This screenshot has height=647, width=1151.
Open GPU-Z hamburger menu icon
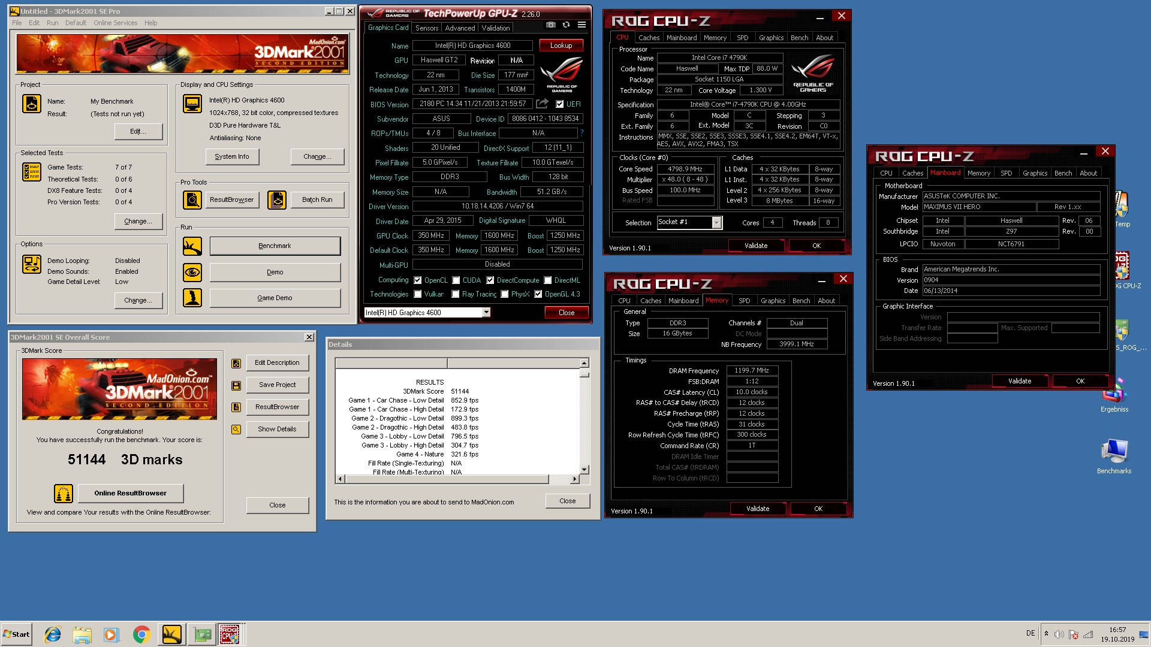point(581,25)
